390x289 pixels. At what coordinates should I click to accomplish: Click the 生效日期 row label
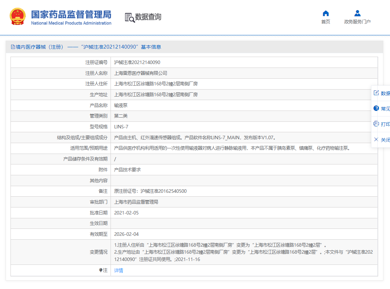point(99,223)
